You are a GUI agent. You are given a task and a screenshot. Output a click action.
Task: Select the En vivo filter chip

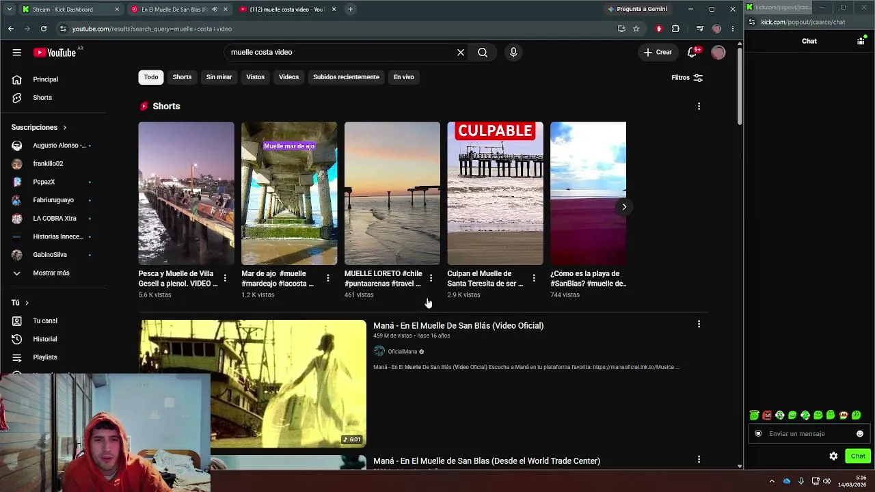pos(404,77)
